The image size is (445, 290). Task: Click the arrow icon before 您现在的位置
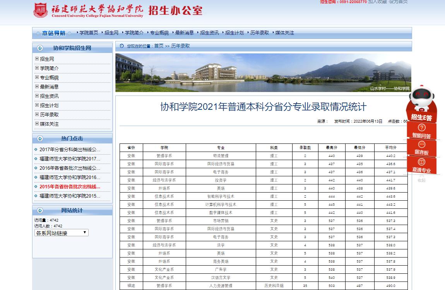coord(122,46)
